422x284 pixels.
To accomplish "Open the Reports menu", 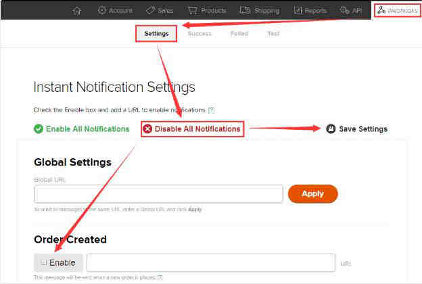I will tap(310, 11).
